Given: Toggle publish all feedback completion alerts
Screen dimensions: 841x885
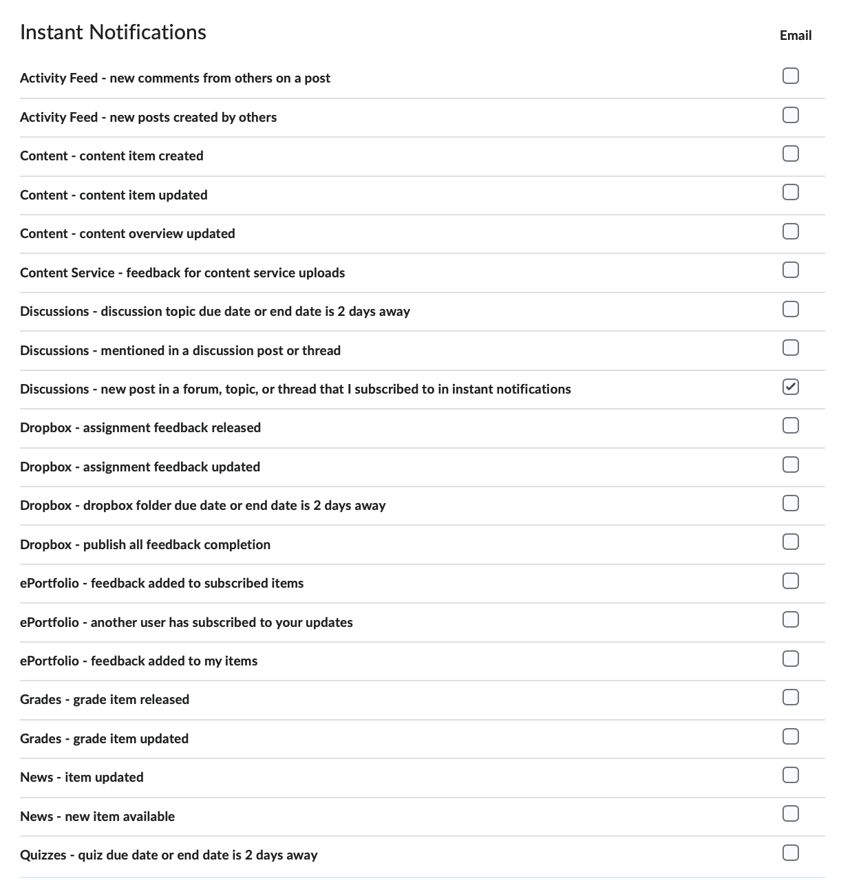Looking at the screenshot, I should click(x=790, y=542).
